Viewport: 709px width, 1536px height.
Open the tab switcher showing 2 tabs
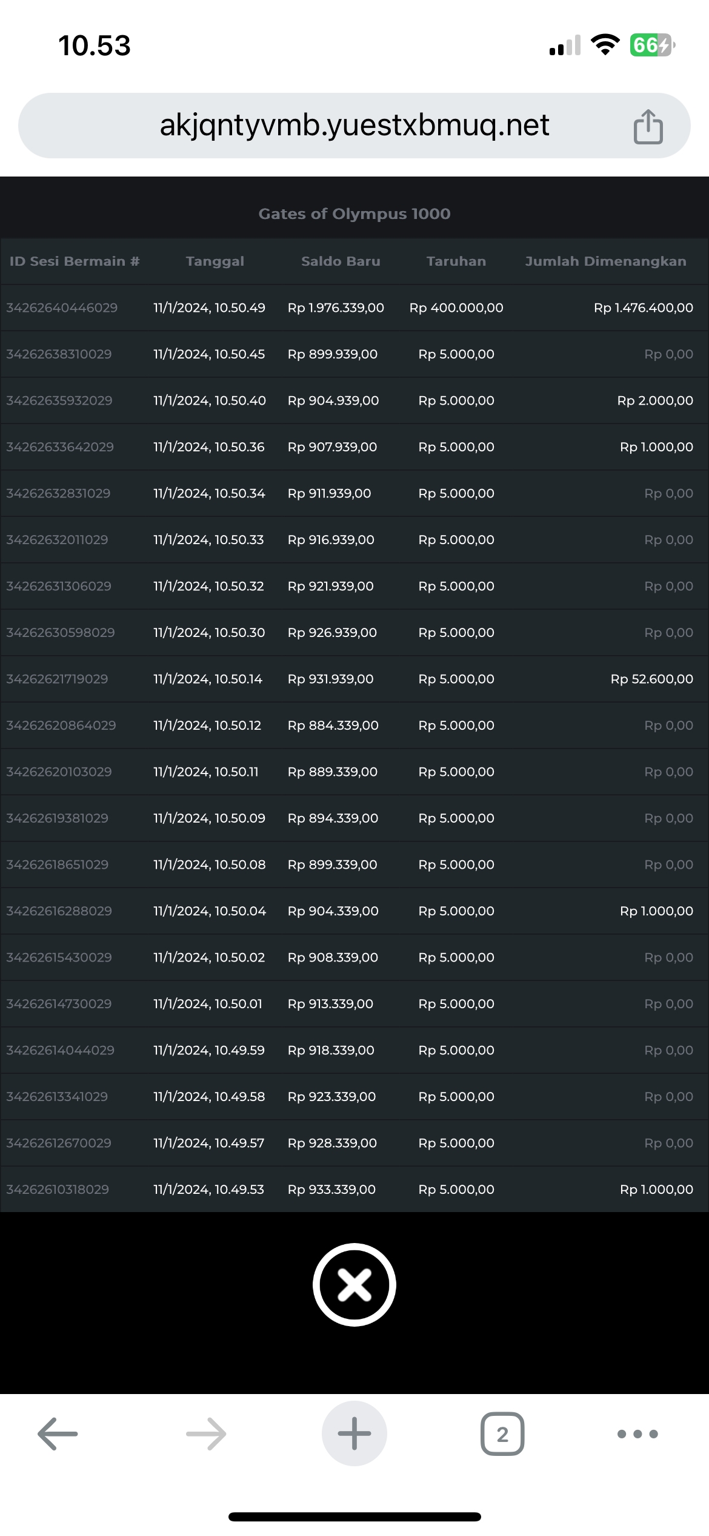click(x=502, y=1434)
